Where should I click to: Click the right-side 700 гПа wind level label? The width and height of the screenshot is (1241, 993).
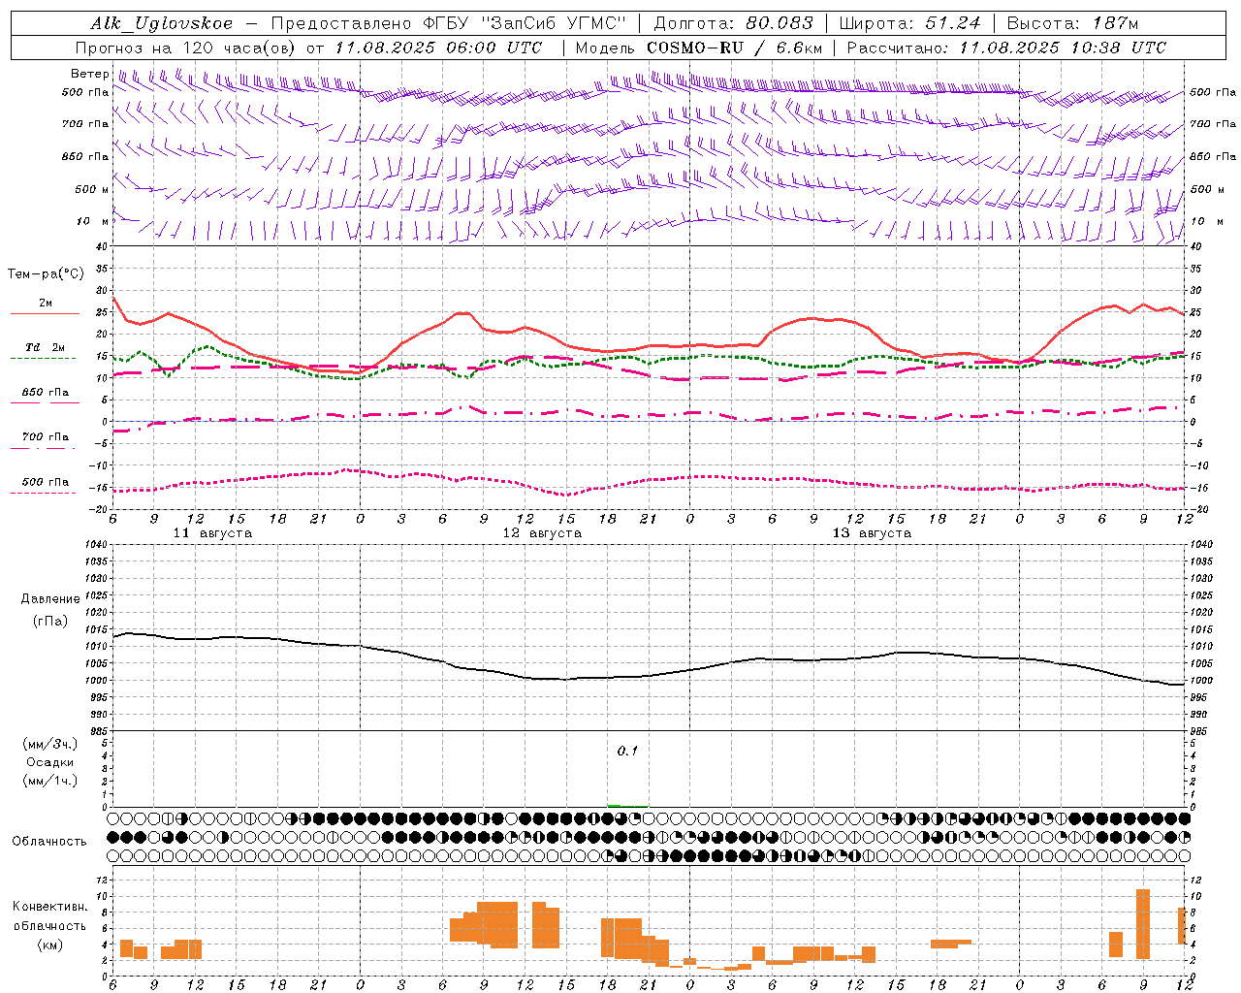[1213, 124]
